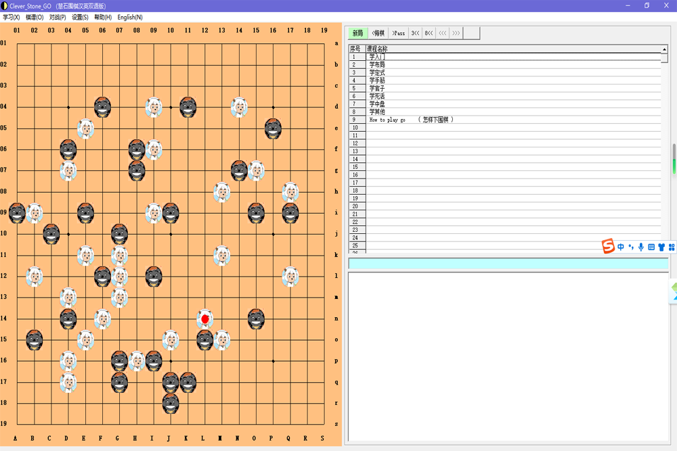
Task: Open the Sogou soft keyboard icon
Action: click(651, 247)
